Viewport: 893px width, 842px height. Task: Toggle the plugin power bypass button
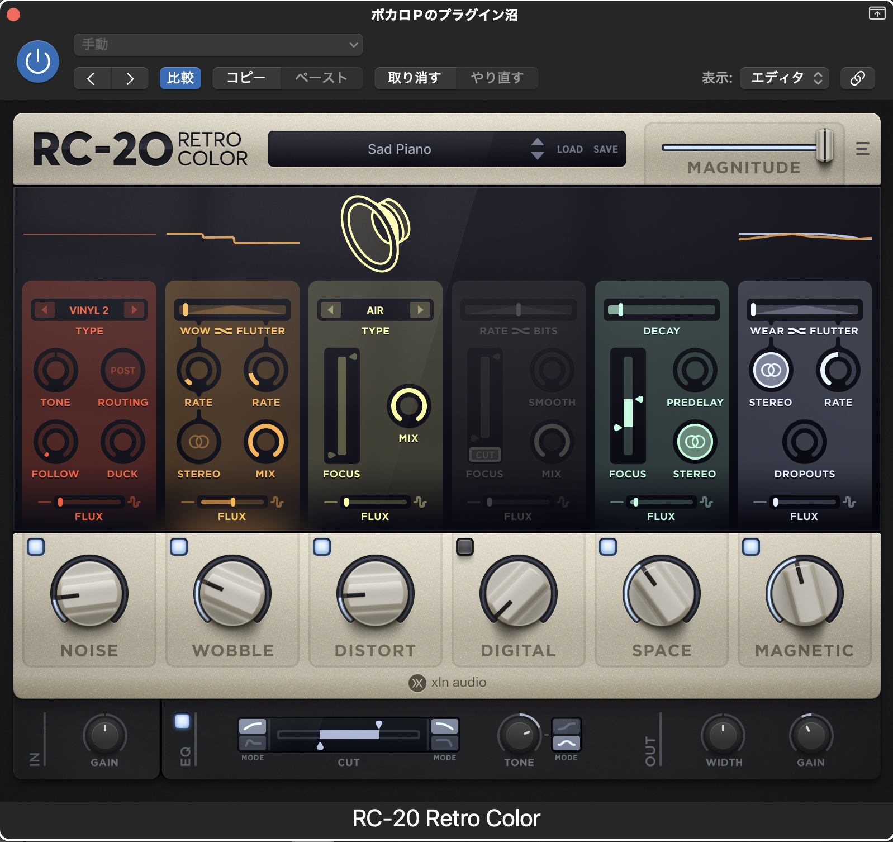click(x=38, y=62)
